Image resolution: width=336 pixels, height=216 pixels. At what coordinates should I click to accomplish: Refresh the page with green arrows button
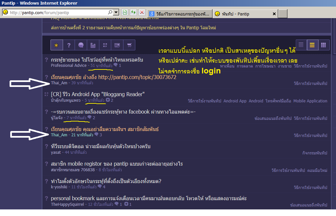point(133,13)
